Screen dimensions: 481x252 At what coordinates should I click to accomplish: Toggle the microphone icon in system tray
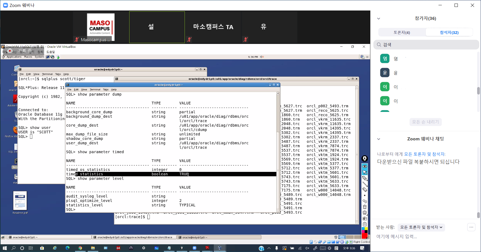tap(277, 248)
